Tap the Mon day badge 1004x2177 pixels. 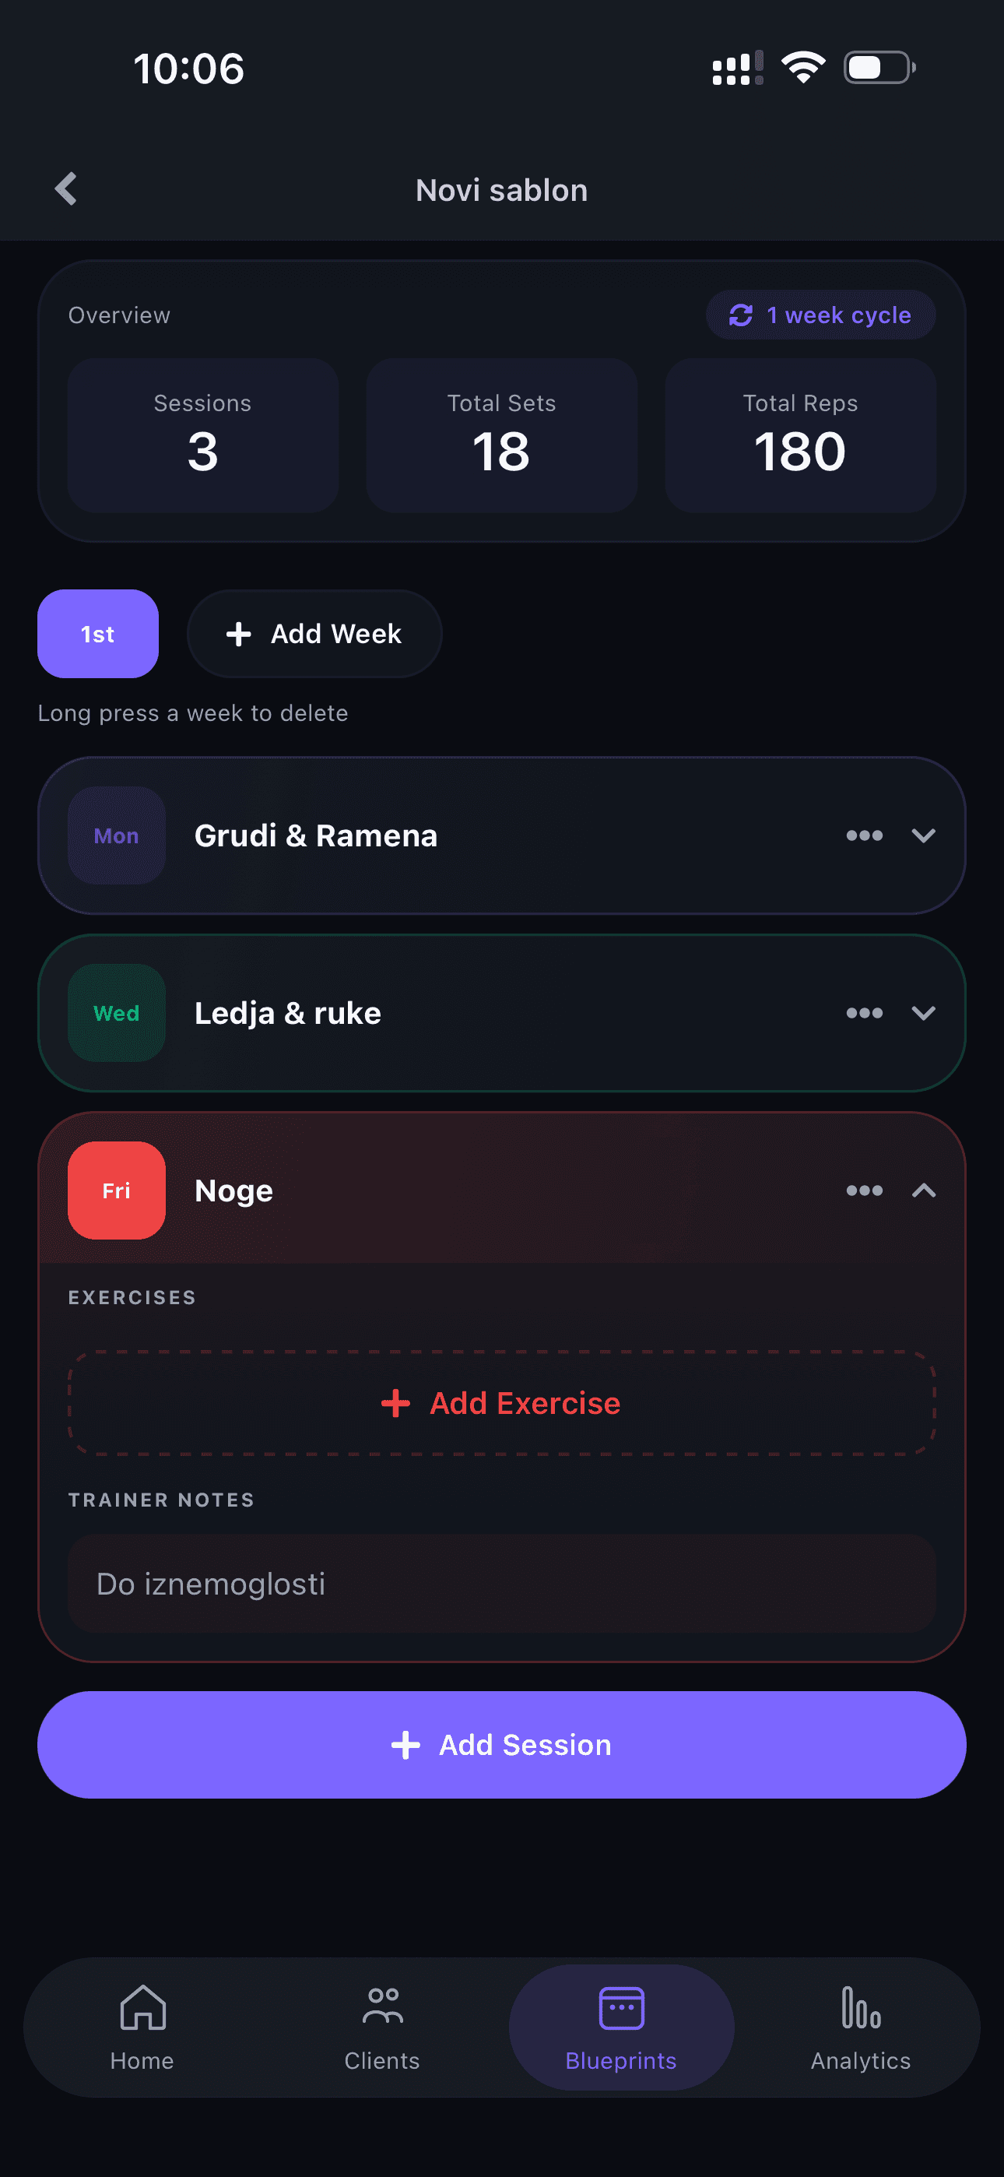tap(117, 835)
